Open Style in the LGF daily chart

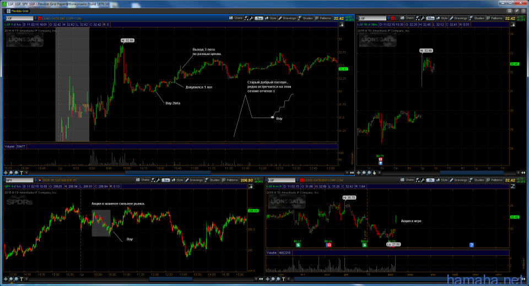(442, 180)
